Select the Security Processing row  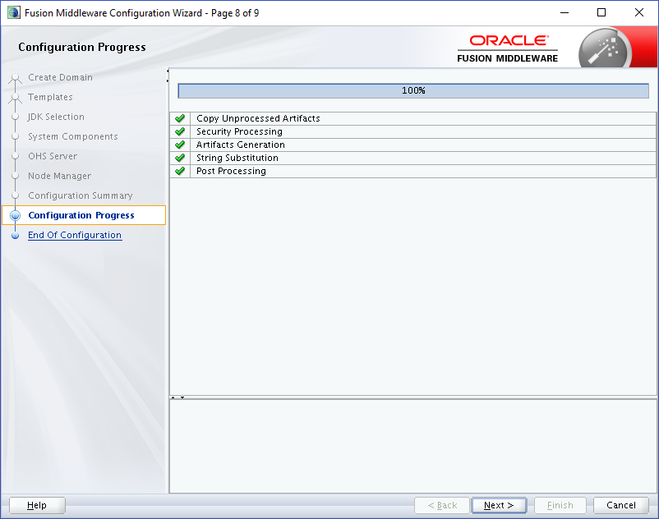tap(413, 131)
